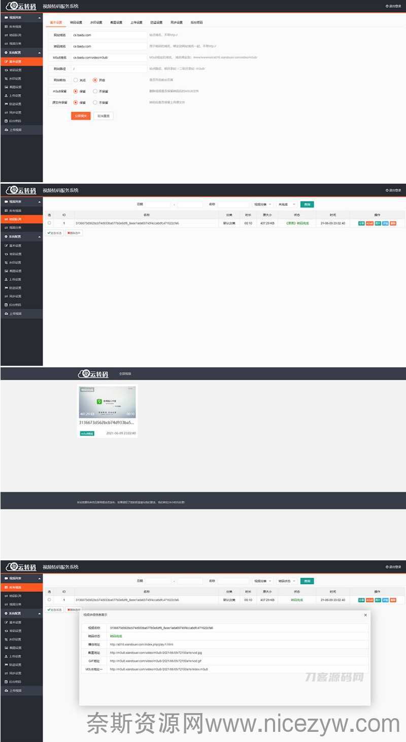
Task: Tick the row 1 checkbox on dialog page
Action: pyautogui.click(x=49, y=599)
